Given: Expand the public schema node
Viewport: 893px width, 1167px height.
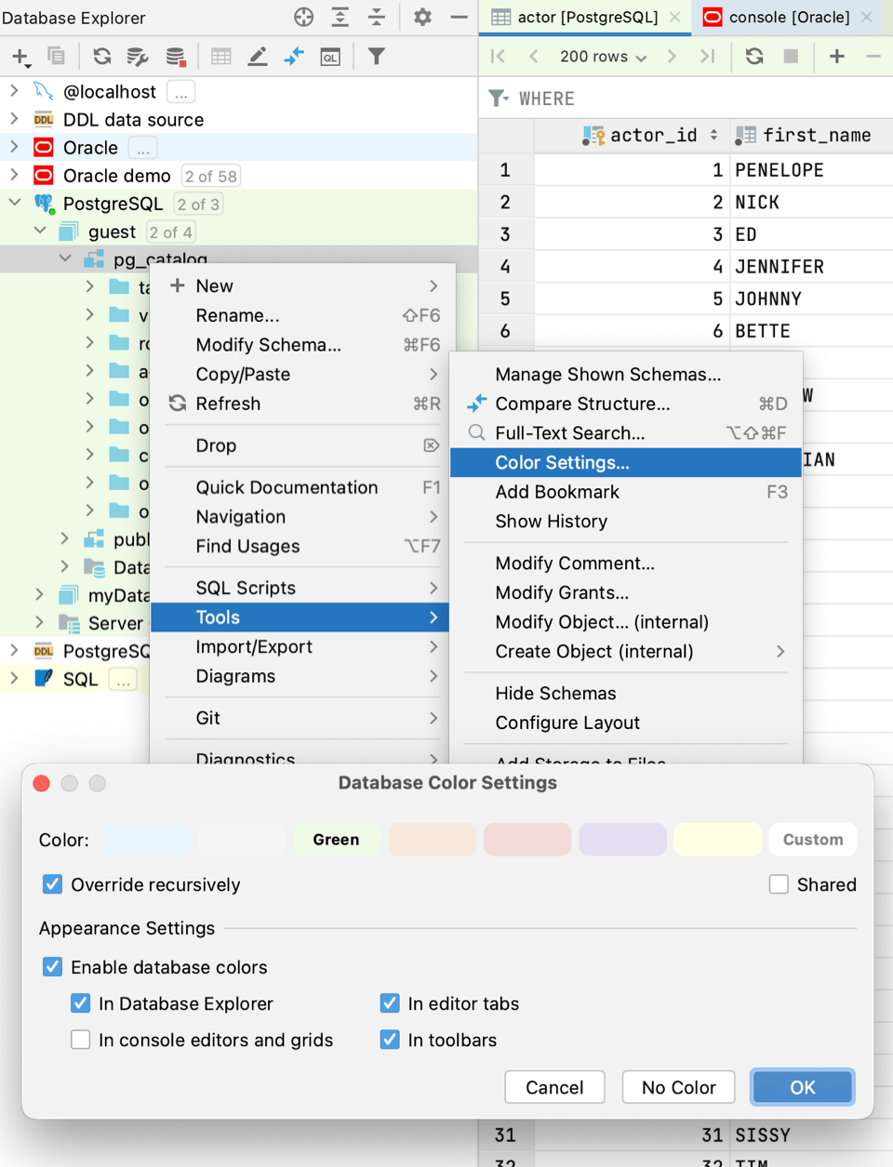Looking at the screenshot, I should click(63, 538).
